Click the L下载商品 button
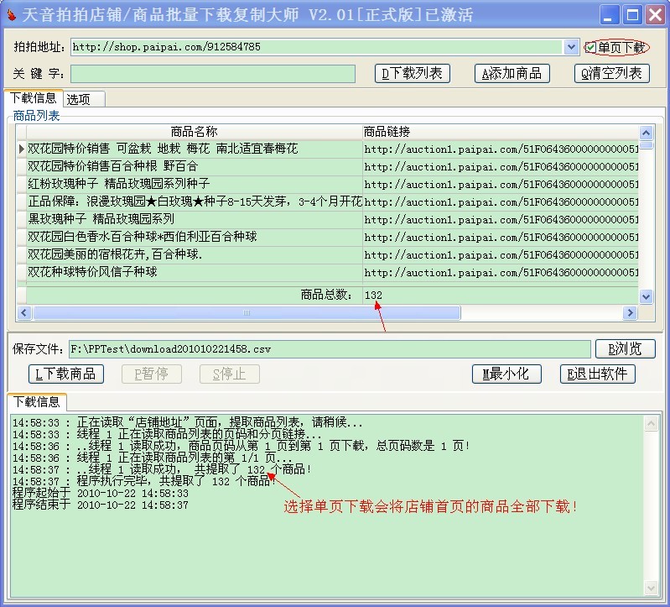 coord(66,374)
